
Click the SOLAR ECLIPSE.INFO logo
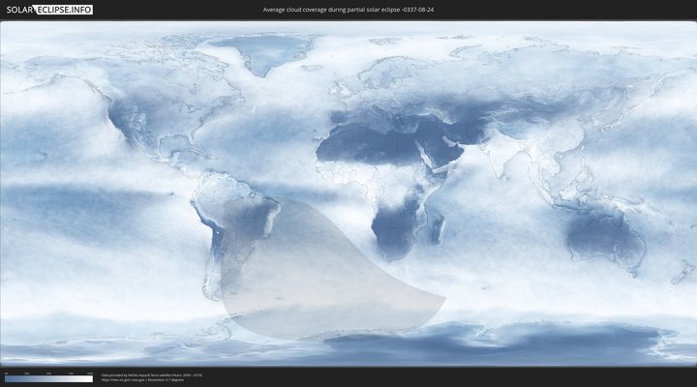click(48, 10)
